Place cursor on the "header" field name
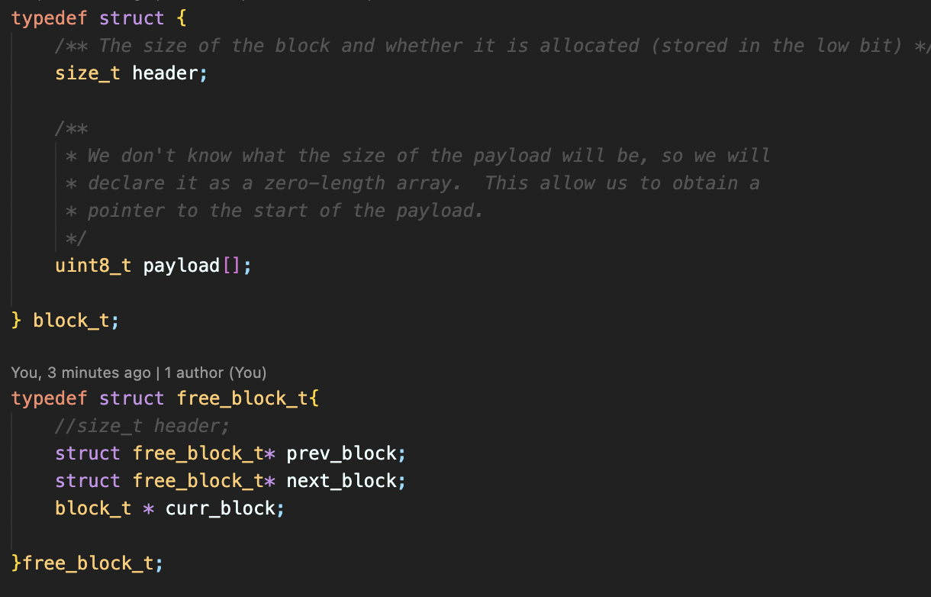Image resolution: width=931 pixels, height=597 pixels. pos(166,73)
